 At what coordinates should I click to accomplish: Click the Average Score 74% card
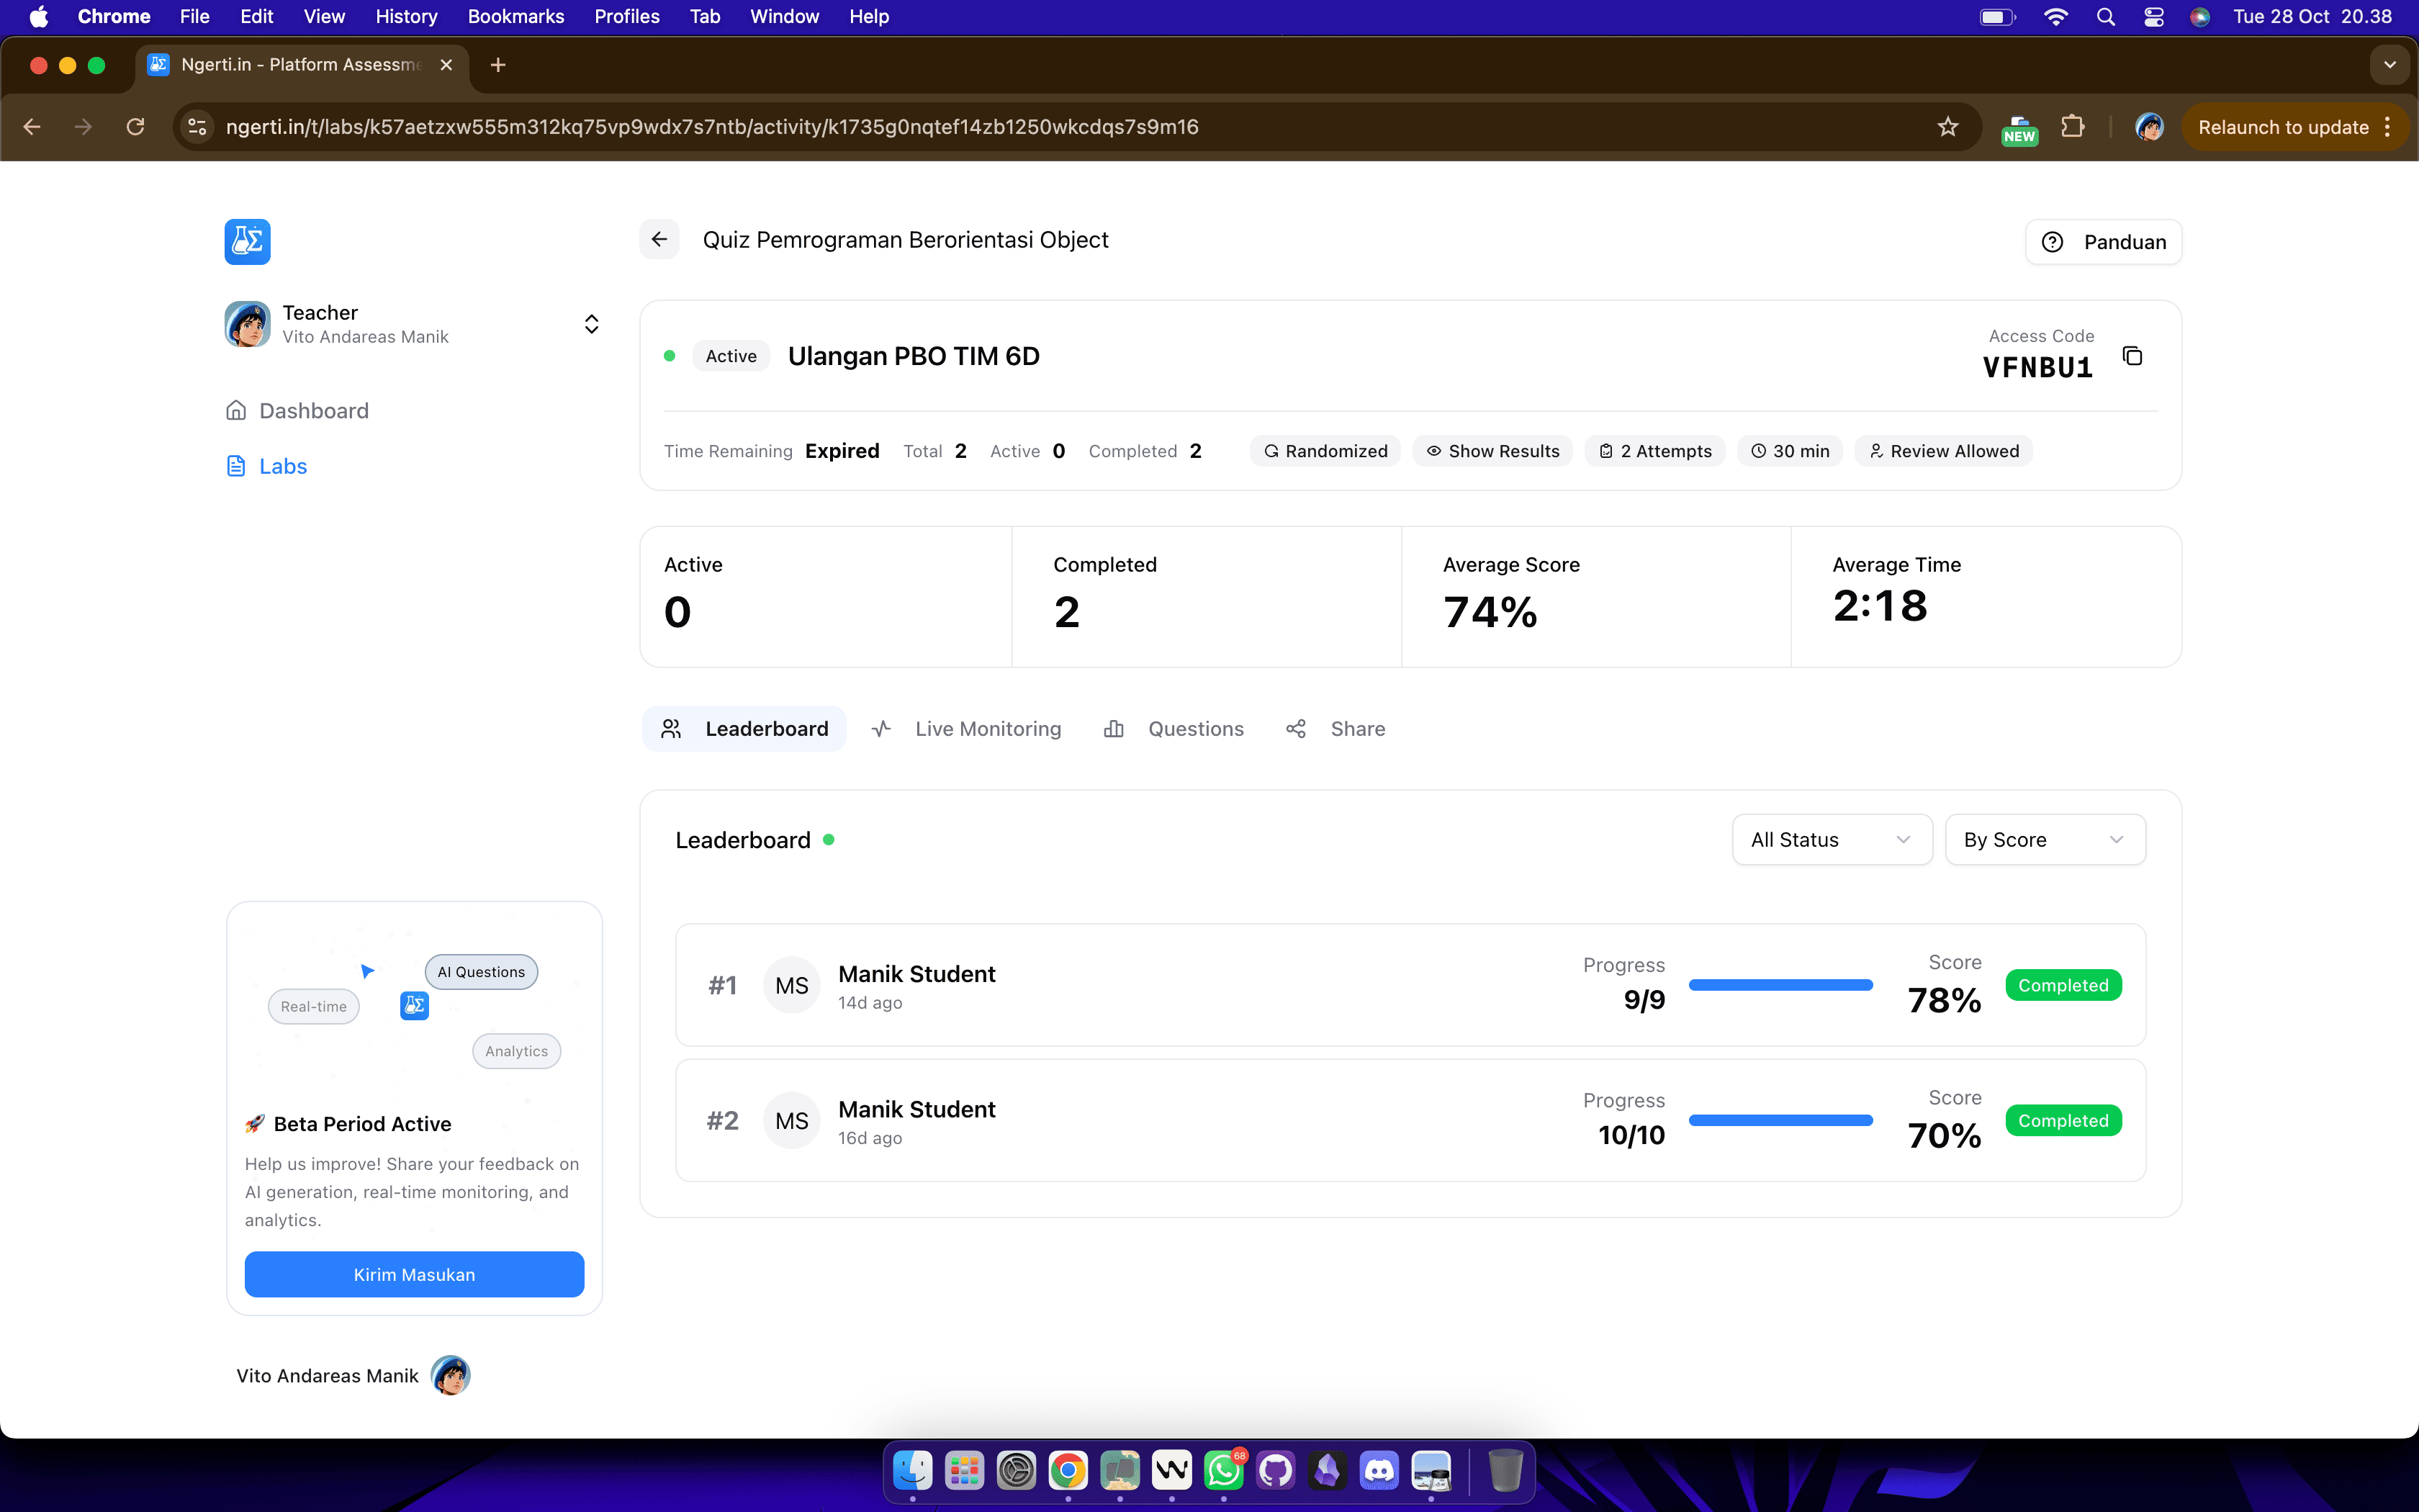tap(1595, 597)
